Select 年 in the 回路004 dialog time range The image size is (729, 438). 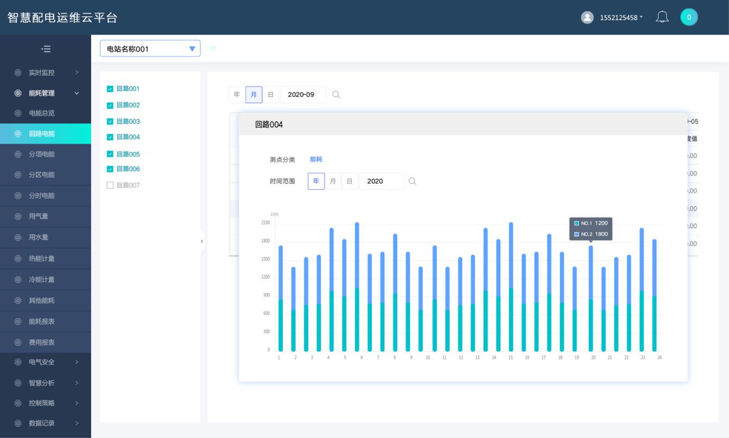316,181
